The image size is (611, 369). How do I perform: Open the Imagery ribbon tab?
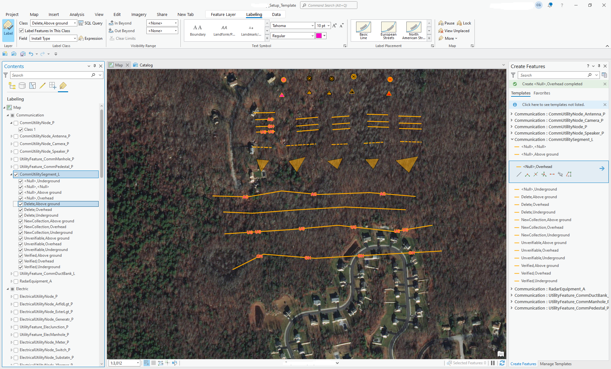138,14
